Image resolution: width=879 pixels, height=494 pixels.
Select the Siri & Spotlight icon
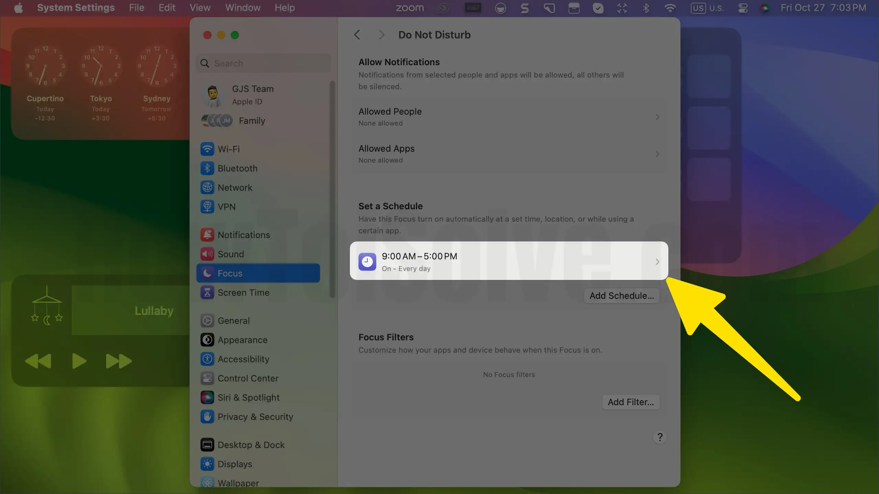click(x=207, y=398)
